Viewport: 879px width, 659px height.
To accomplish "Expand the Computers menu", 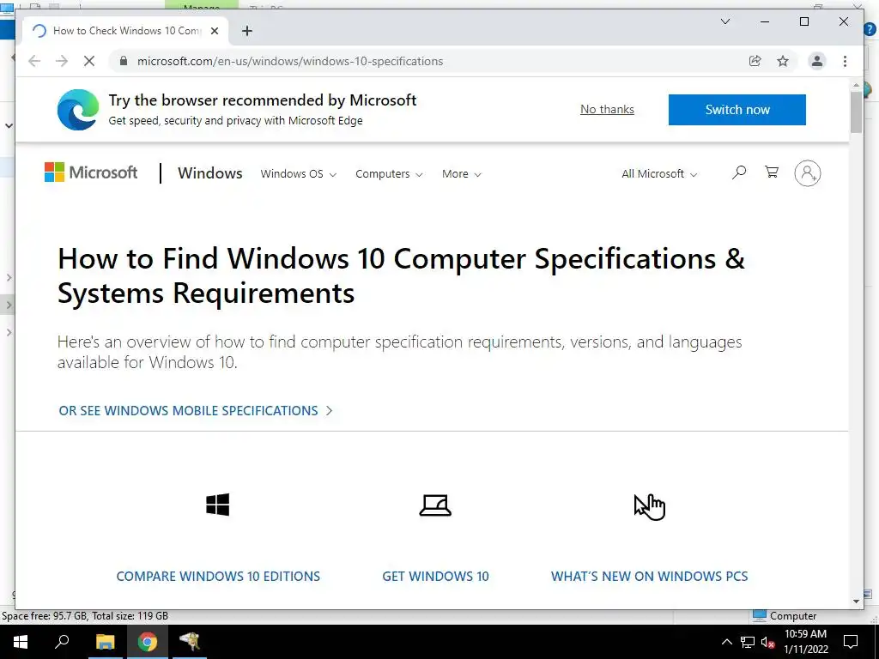I will click(x=389, y=173).
